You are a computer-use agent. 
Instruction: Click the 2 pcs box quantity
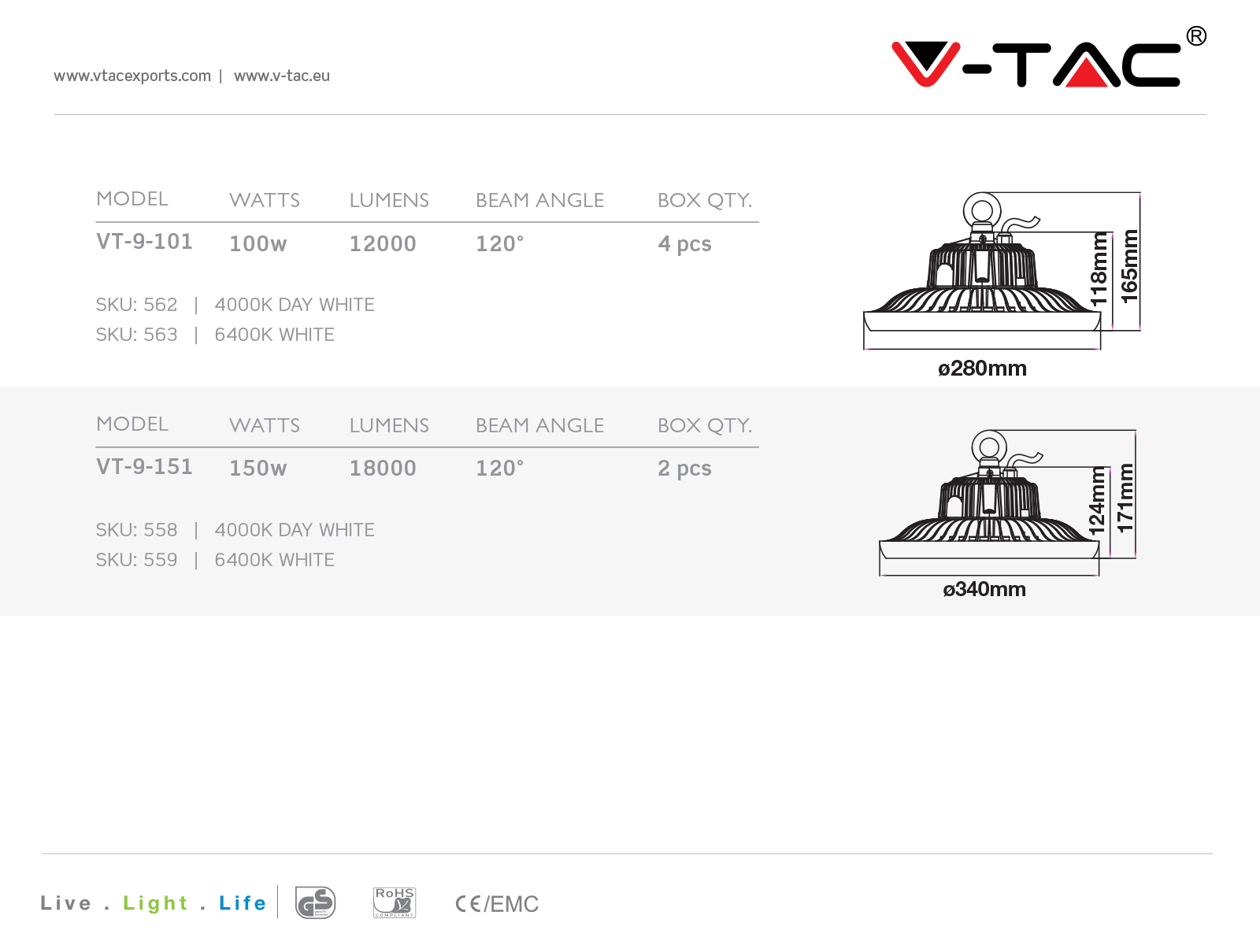point(684,469)
